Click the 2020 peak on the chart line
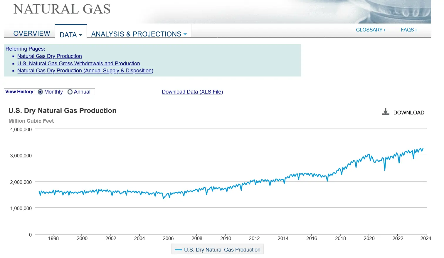Image resolution: width=444 pixels, height=258 pixels. coord(369,154)
